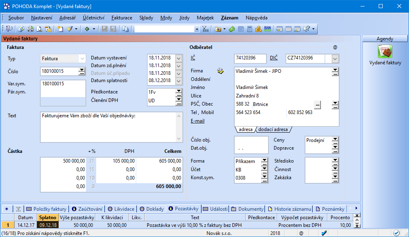Image resolution: width=409 pixels, height=237 pixels.
Task: Open the Sklady menu
Action: [146, 18]
